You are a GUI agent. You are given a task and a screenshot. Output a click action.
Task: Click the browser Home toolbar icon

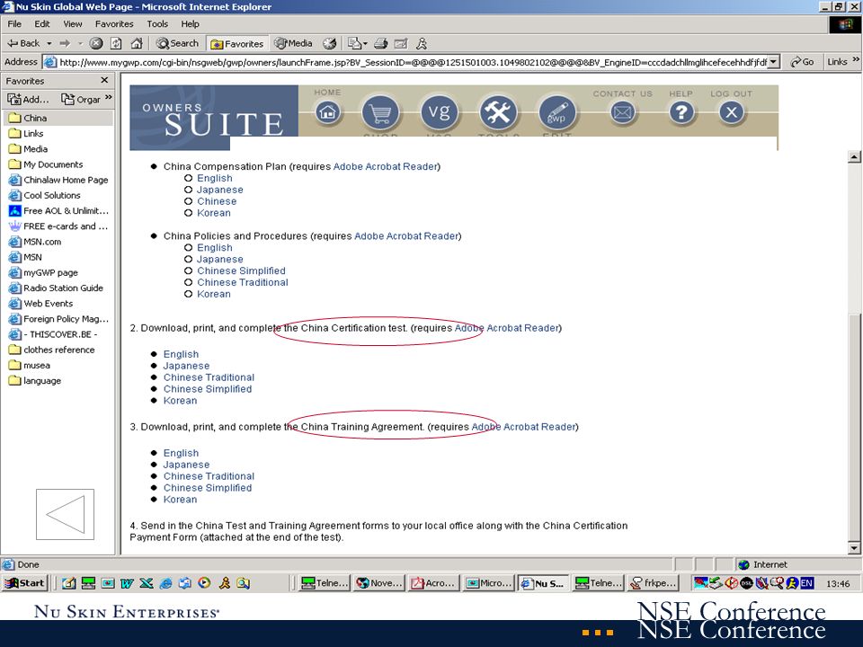137,43
